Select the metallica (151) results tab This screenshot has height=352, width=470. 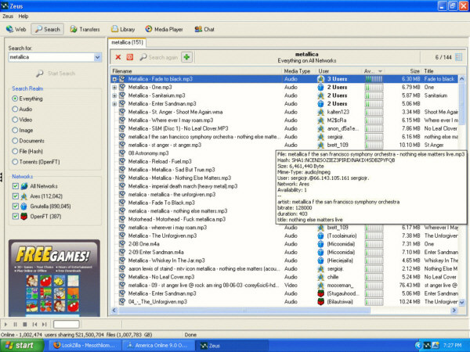[x=126, y=41]
